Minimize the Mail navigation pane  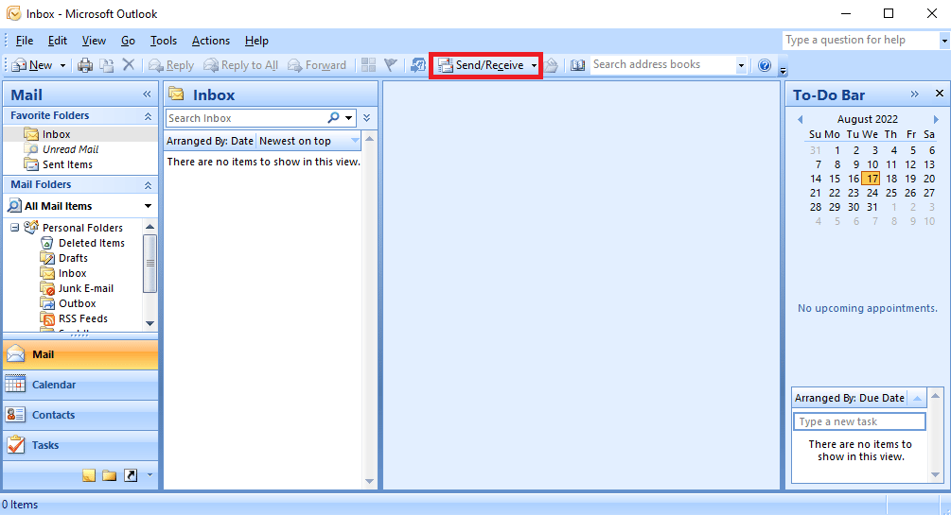tap(147, 94)
